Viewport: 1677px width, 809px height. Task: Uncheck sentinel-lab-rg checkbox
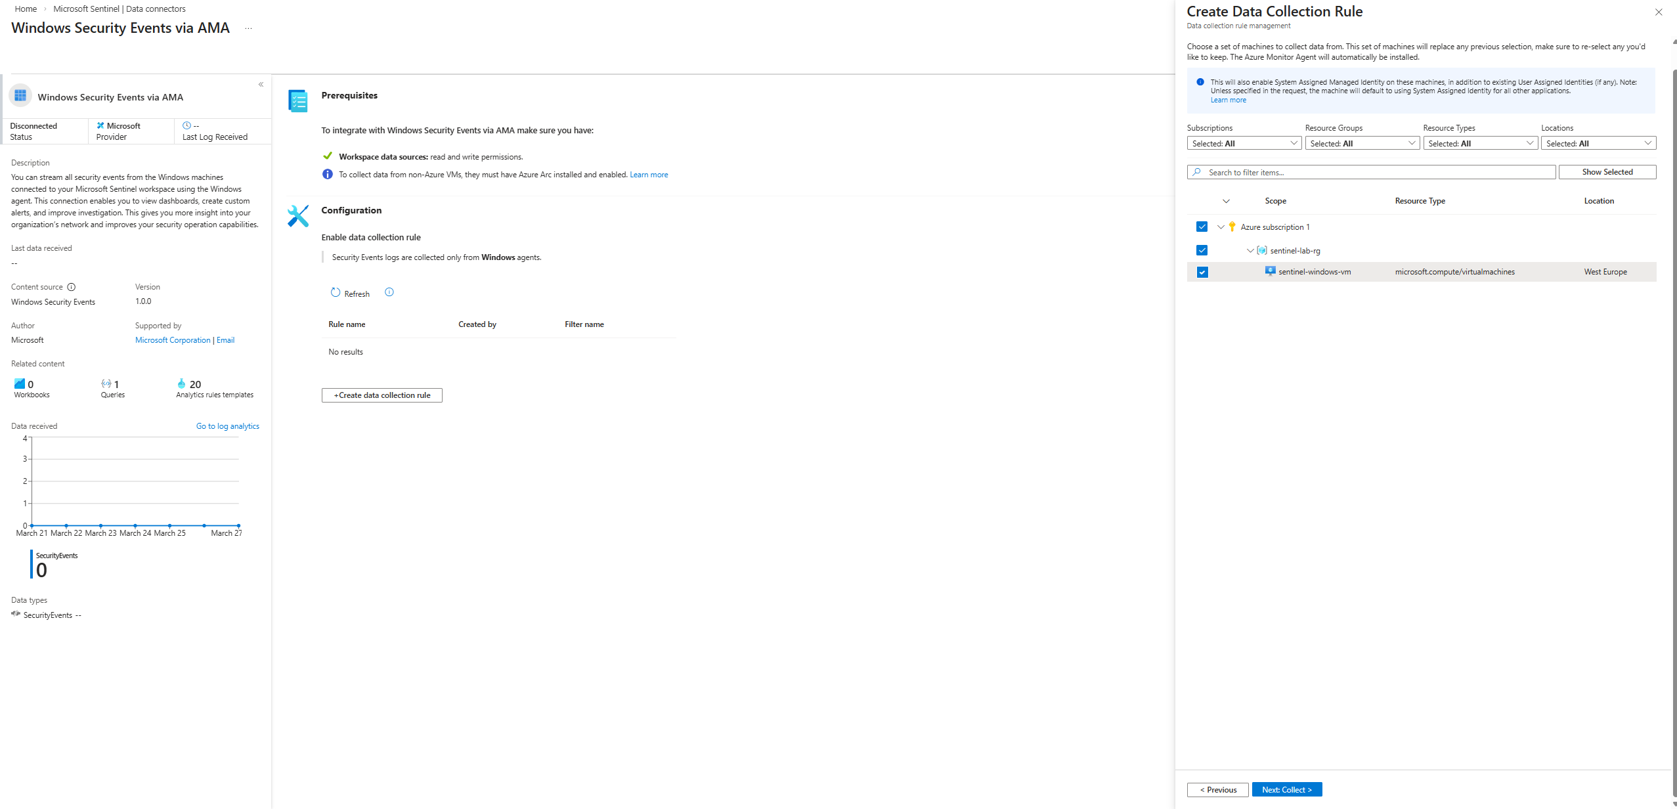1202,250
